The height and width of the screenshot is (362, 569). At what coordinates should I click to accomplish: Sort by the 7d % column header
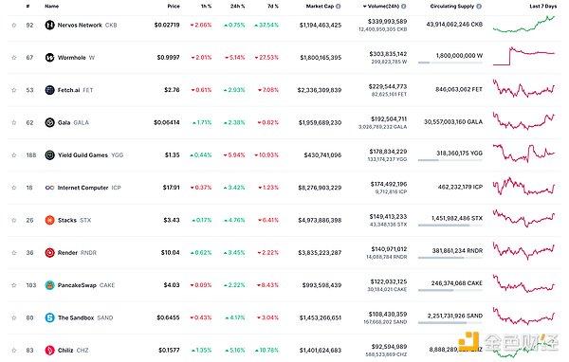(x=273, y=7)
